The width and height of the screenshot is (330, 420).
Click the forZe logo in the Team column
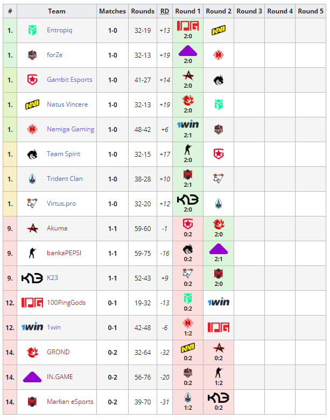[32, 55]
